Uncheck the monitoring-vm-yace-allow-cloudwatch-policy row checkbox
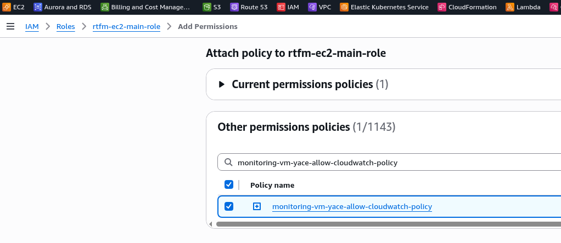561x243 pixels. [x=229, y=206]
